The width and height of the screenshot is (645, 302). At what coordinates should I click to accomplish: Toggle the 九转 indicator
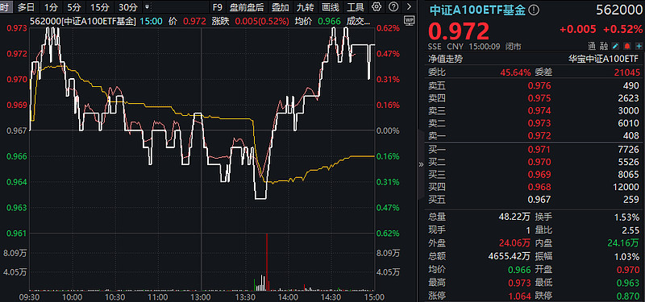[x=306, y=7]
